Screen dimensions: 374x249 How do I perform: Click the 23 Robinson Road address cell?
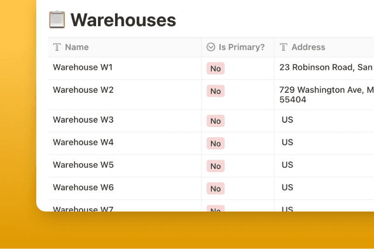pyautogui.click(x=324, y=69)
